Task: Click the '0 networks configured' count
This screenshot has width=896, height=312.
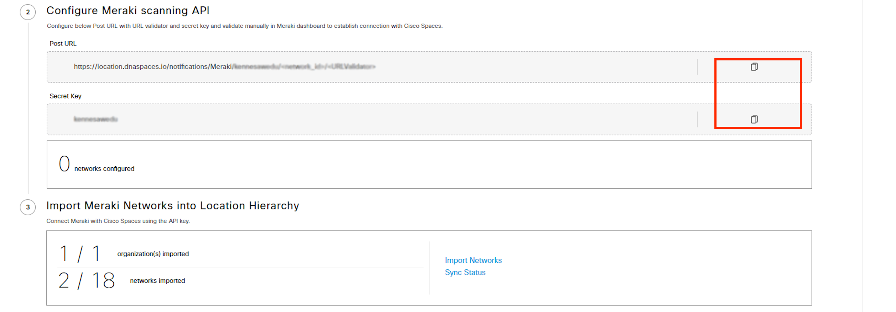Action: tap(64, 164)
